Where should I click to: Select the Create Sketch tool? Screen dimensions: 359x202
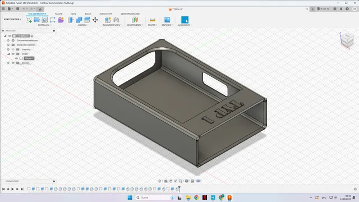click(29, 20)
